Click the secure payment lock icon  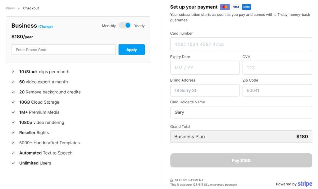(171, 180)
